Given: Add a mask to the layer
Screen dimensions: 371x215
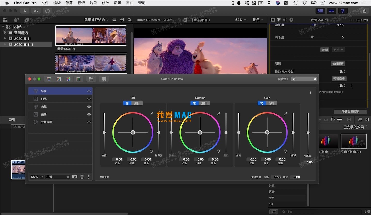Looking at the screenshot, I should click(75, 177).
